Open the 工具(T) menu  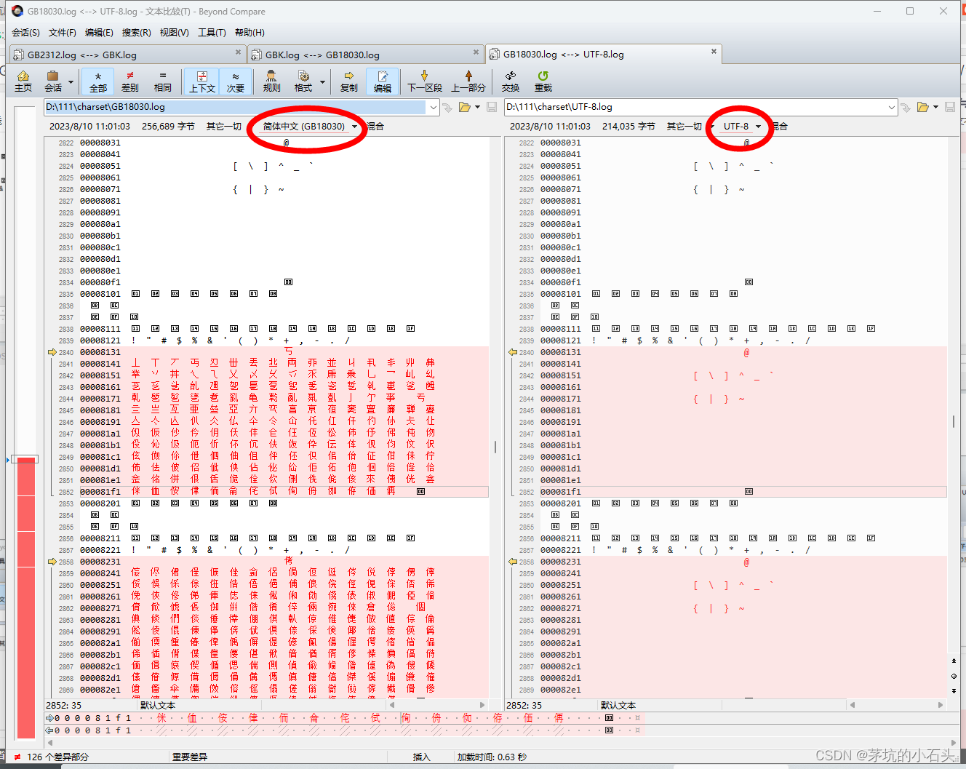pyautogui.click(x=212, y=32)
